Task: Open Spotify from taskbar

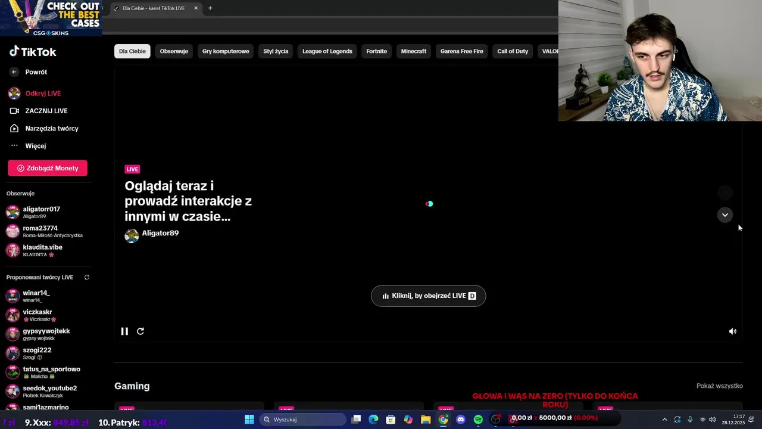Action: pyautogui.click(x=478, y=419)
